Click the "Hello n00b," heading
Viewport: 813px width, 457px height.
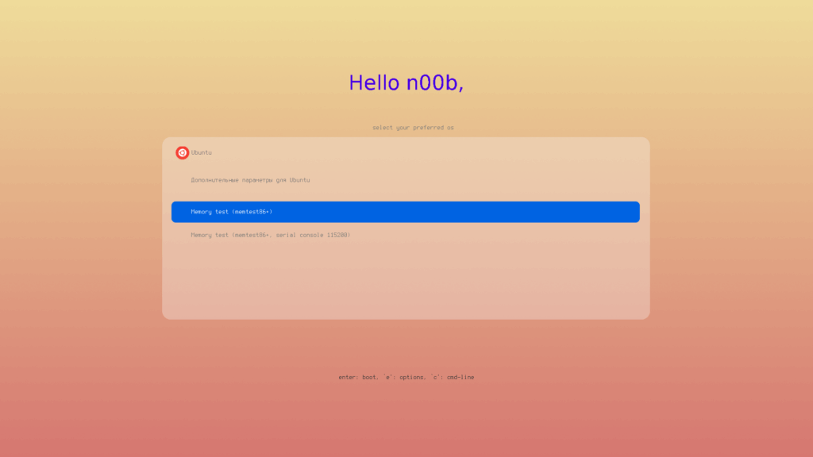(406, 83)
